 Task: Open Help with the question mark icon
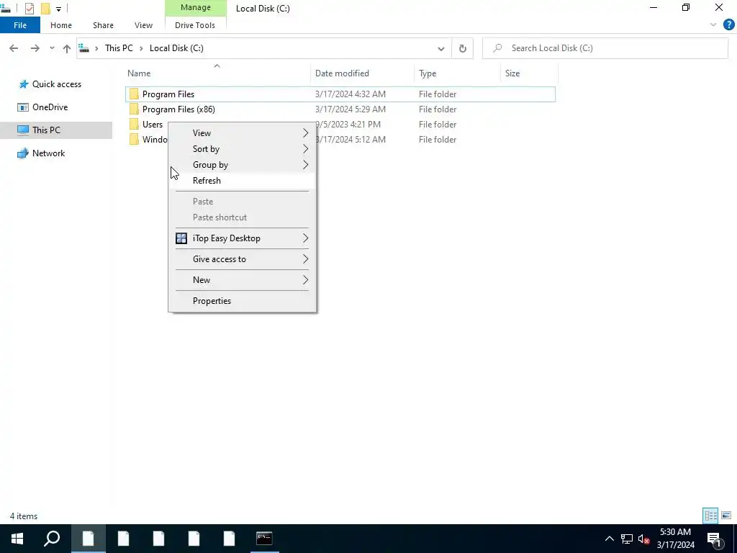click(728, 25)
